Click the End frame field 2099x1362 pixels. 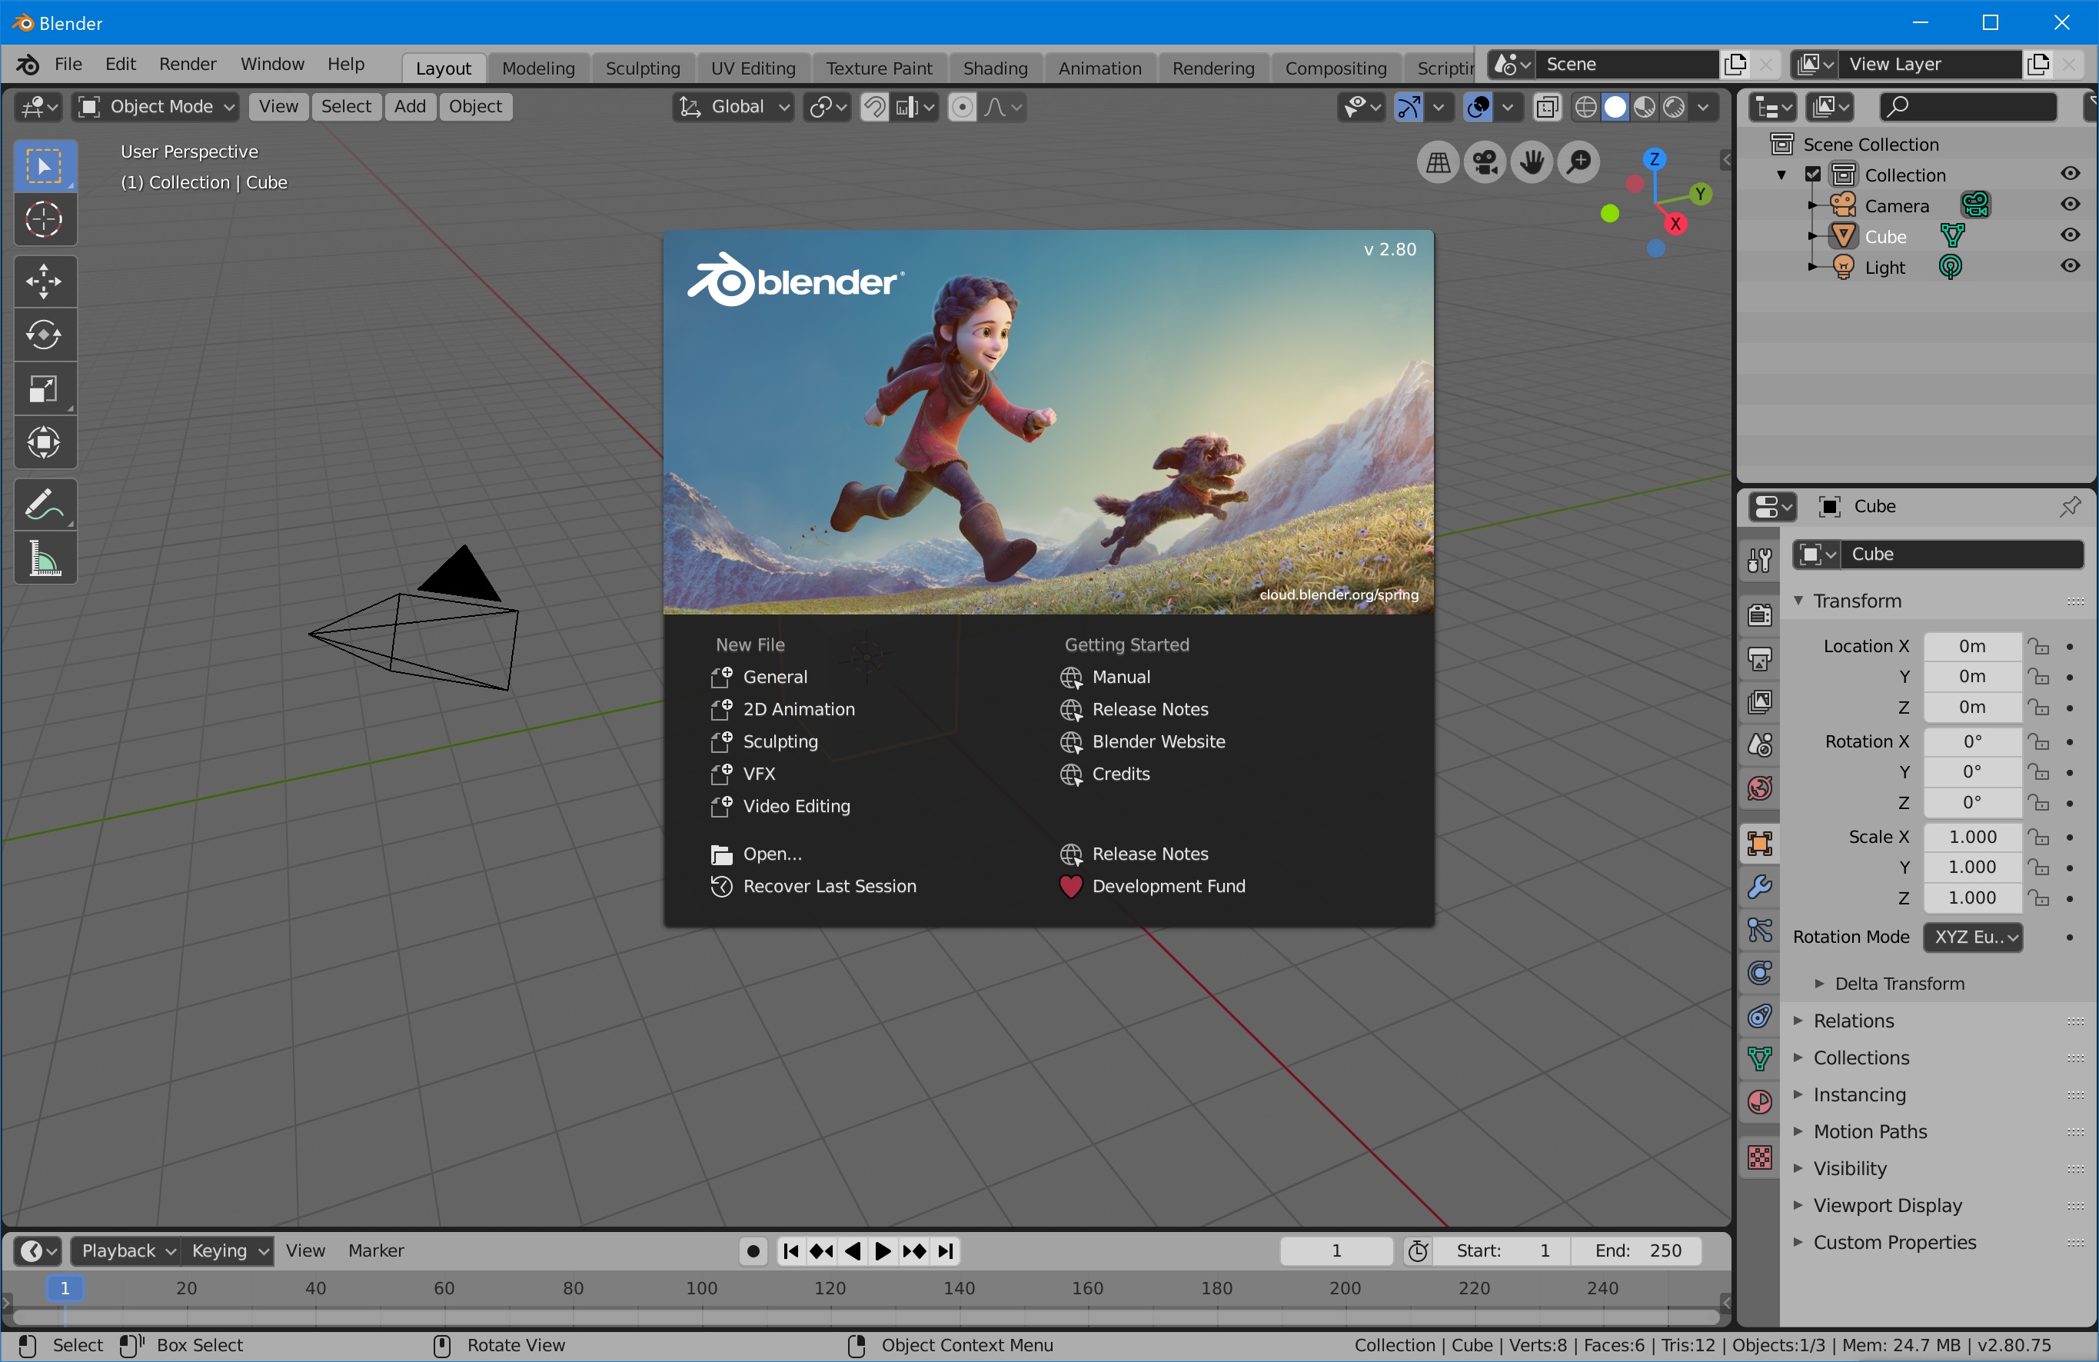(1638, 1250)
